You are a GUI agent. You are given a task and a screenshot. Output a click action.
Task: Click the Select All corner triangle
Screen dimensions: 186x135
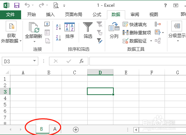point(7,72)
